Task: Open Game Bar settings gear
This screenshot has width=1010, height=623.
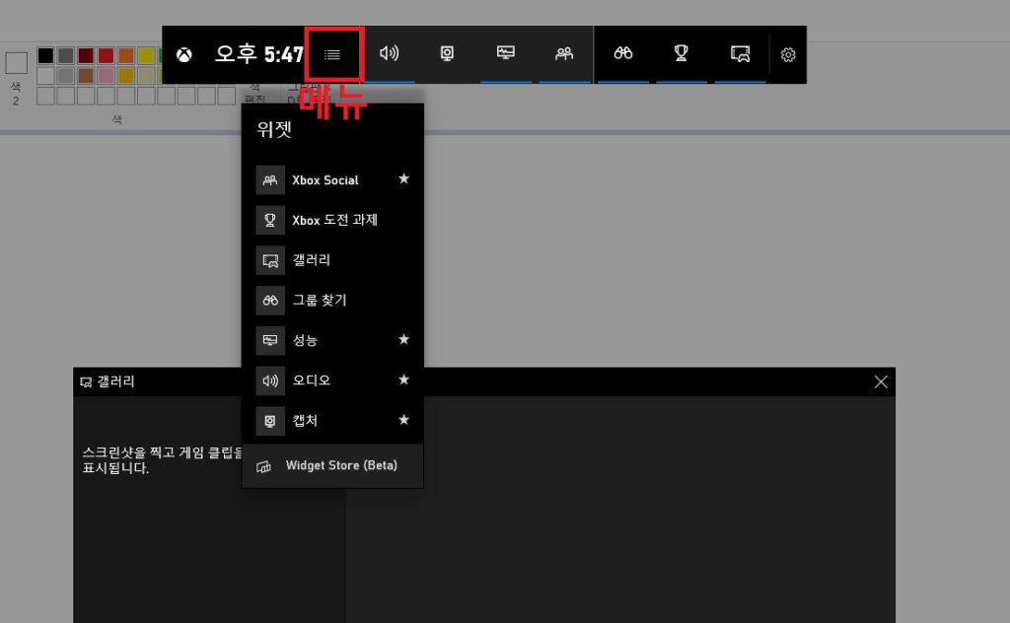Action: pos(788,54)
